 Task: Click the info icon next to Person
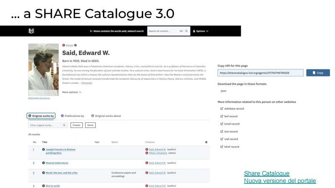click(75, 45)
